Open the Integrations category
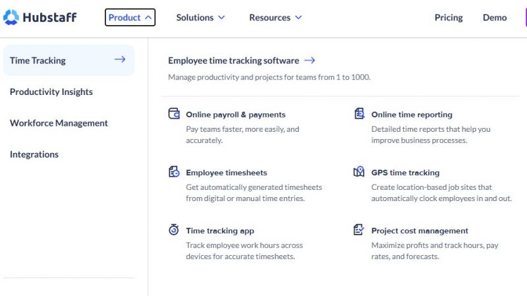 pyautogui.click(x=34, y=154)
